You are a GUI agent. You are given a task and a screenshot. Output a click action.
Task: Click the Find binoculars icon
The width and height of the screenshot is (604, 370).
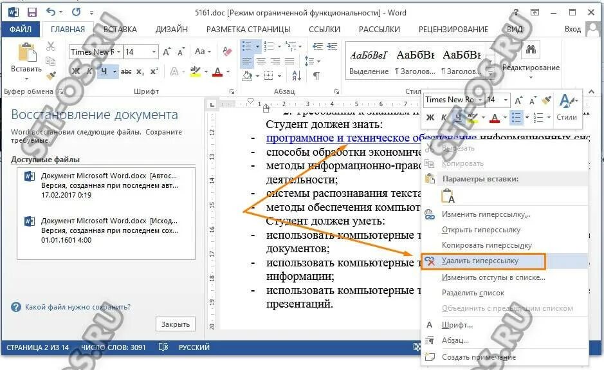pos(531,50)
